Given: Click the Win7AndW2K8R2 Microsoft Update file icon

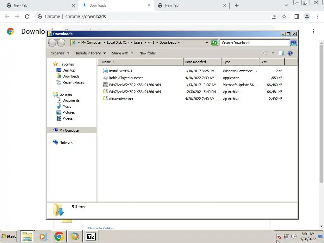Looking at the screenshot, I should pyautogui.click(x=106, y=85).
